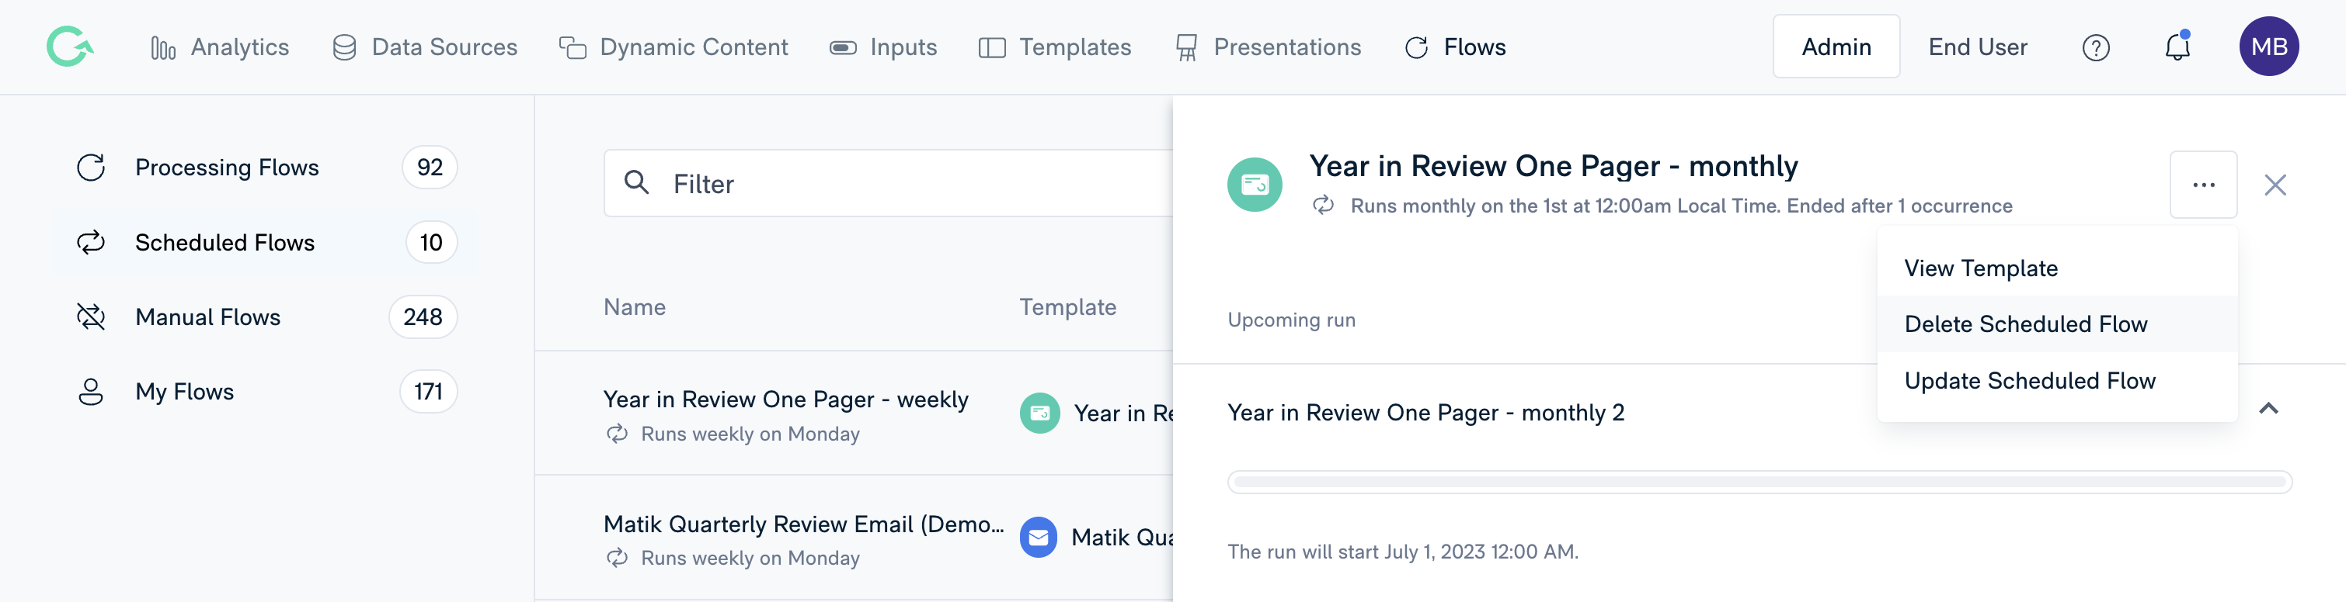The width and height of the screenshot is (2346, 602).
Task: Click the Year in Review One Pager - monthly title
Action: pos(1553,167)
